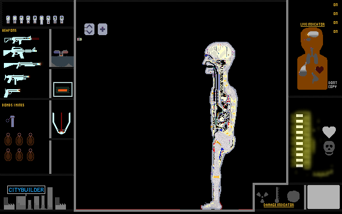Select the radiation damage icon
The image size is (342, 214).
[x=262, y=197]
